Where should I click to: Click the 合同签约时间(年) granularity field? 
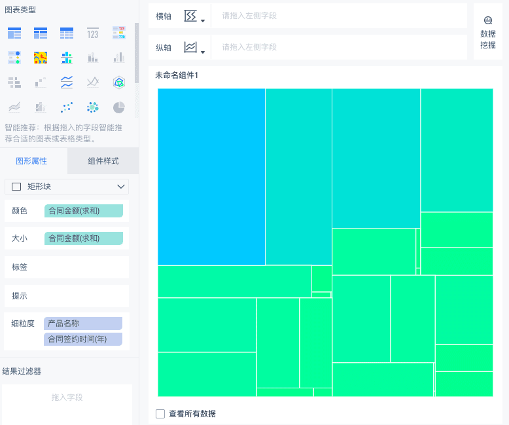(83, 339)
